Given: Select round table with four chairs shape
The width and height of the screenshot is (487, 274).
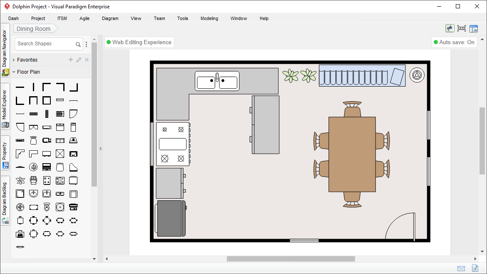Looking at the screenshot, I should click(x=47, y=221).
